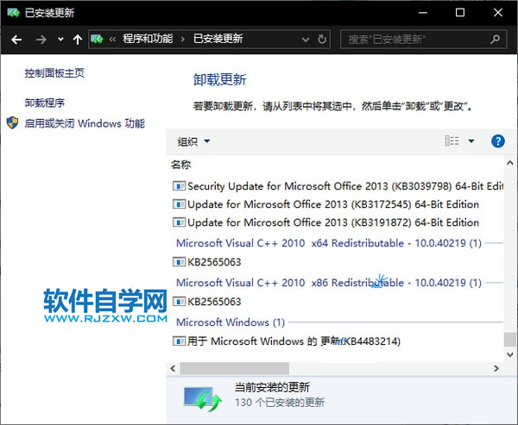
Task: Click the address bar control panel icon
Action: [x=97, y=40]
